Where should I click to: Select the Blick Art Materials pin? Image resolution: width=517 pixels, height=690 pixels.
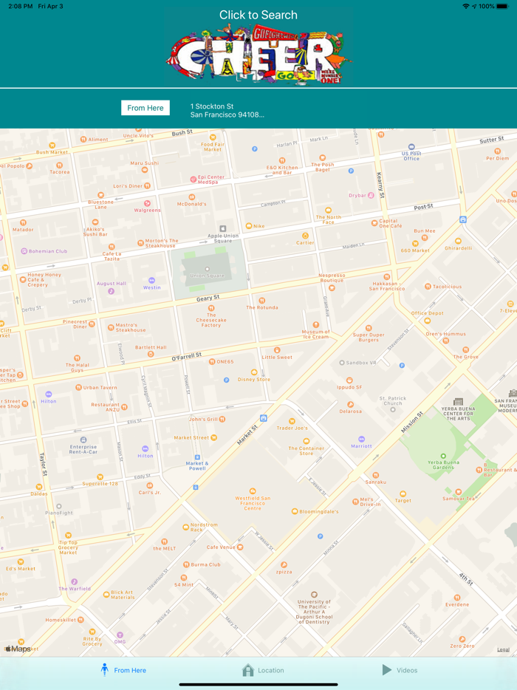coord(106,595)
